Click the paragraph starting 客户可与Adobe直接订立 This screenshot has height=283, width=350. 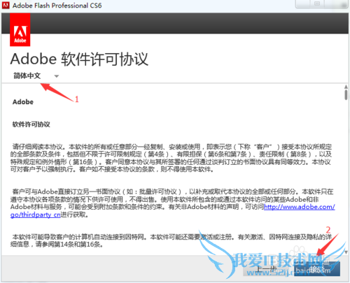(173, 203)
